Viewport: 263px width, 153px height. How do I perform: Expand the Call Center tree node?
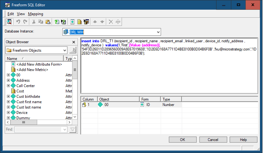[8, 86]
